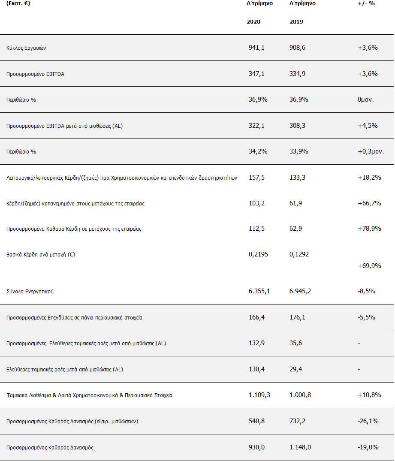Select the 941,1 revenue value for 2020
This screenshot has height=461, width=395.
[x=256, y=48]
